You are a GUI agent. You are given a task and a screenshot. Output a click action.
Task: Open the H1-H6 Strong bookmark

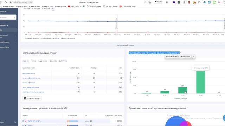click(110, 6)
